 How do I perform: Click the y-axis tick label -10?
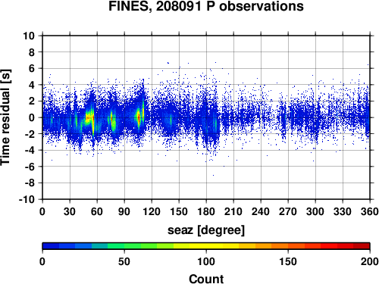(x=27, y=199)
